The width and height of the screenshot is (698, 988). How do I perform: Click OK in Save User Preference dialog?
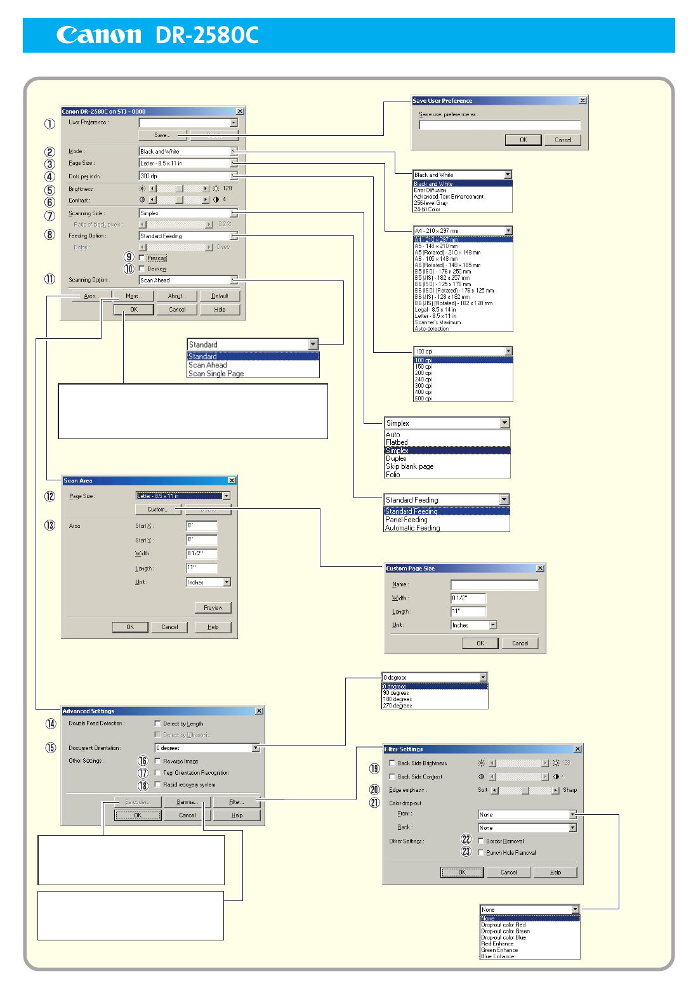(x=523, y=140)
